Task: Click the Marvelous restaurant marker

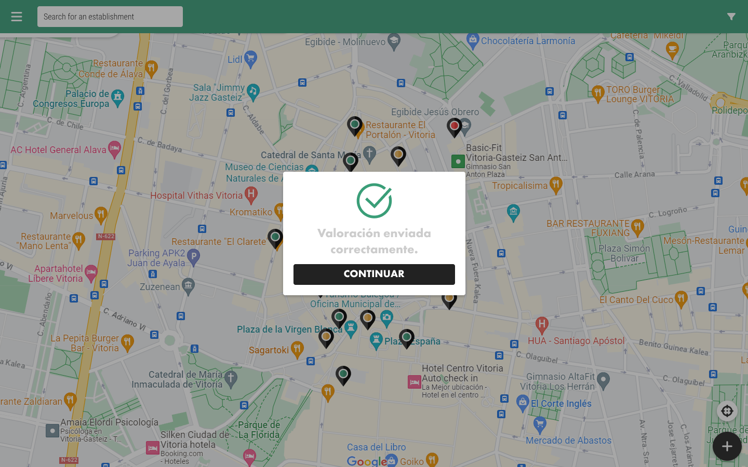Action: point(101,215)
